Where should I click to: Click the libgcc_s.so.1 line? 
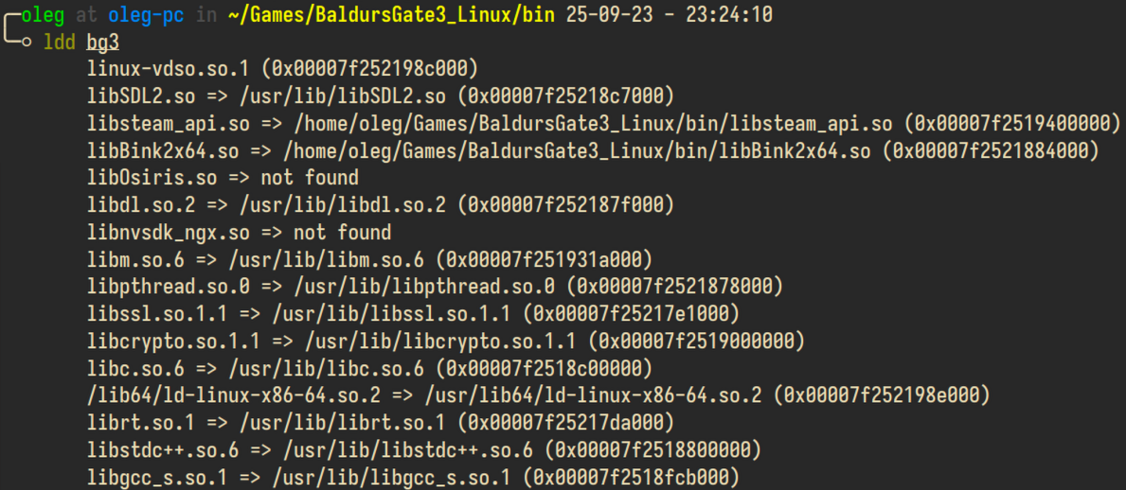[x=413, y=479]
